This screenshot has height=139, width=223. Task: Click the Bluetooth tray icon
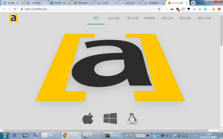179,136
